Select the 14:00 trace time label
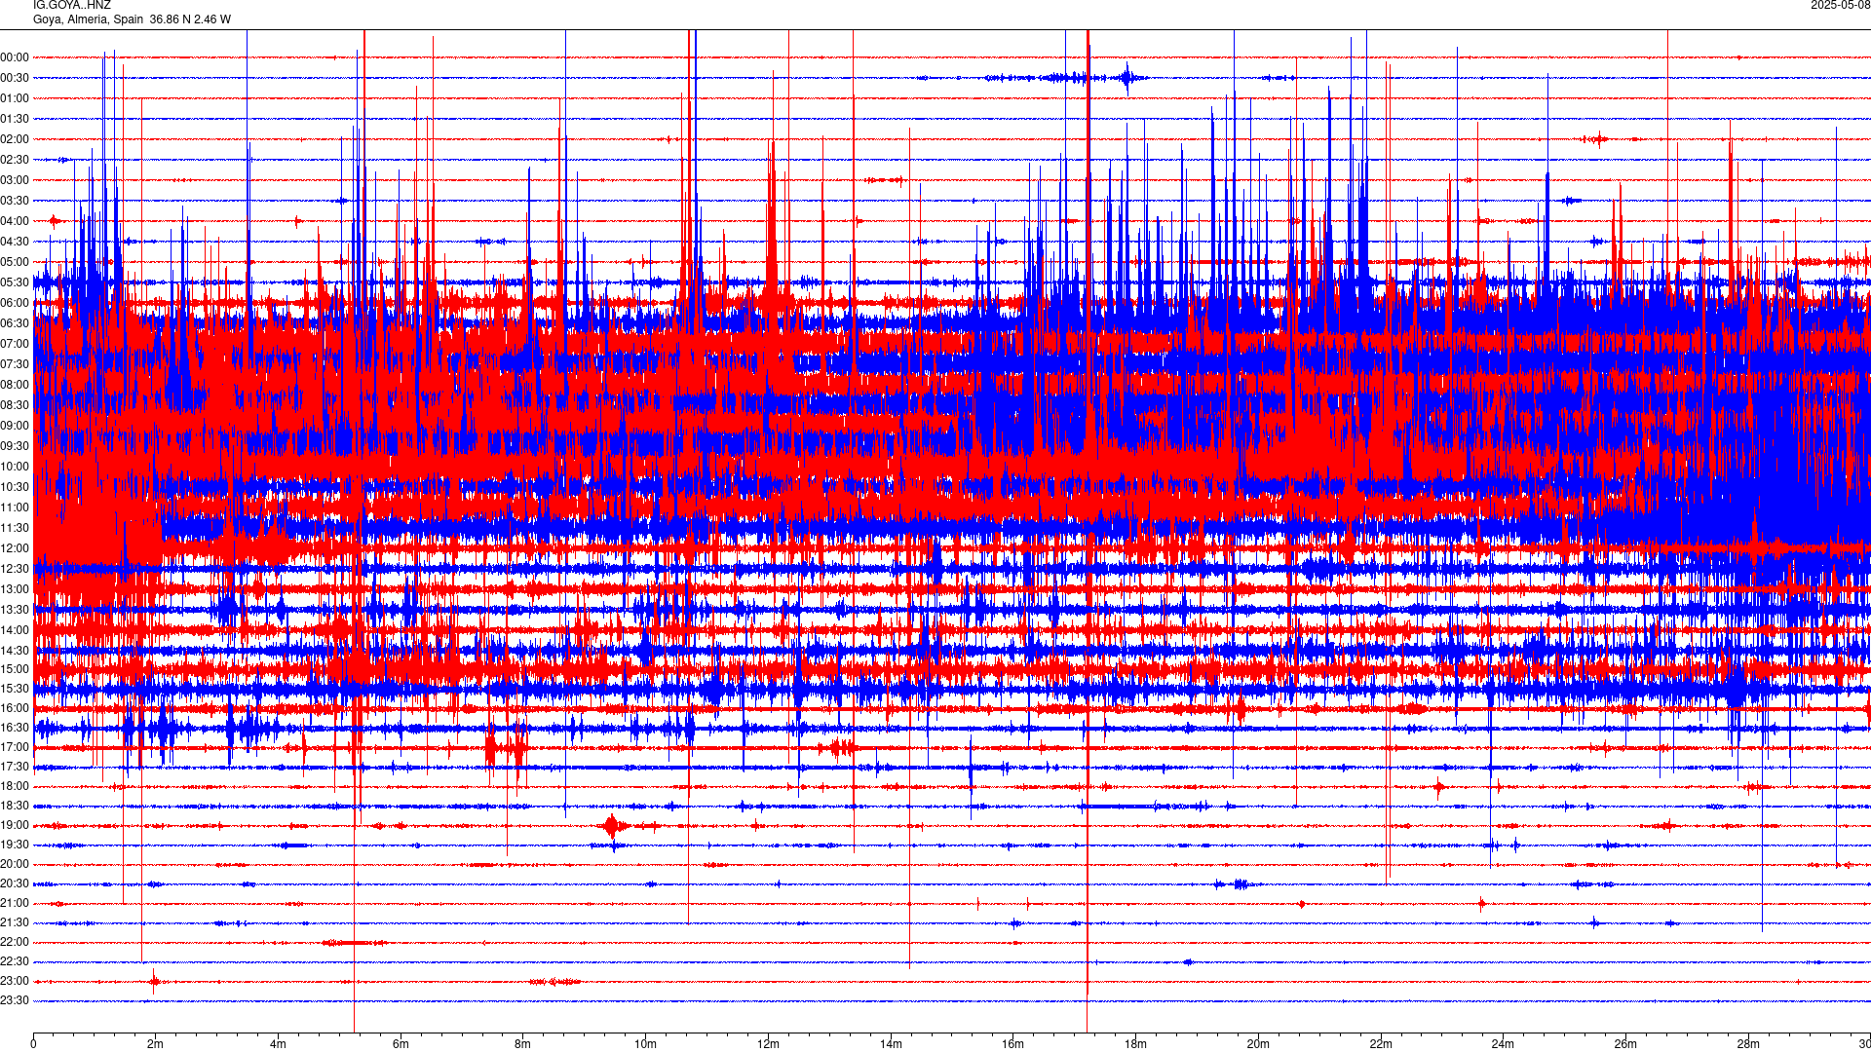 click(x=15, y=630)
